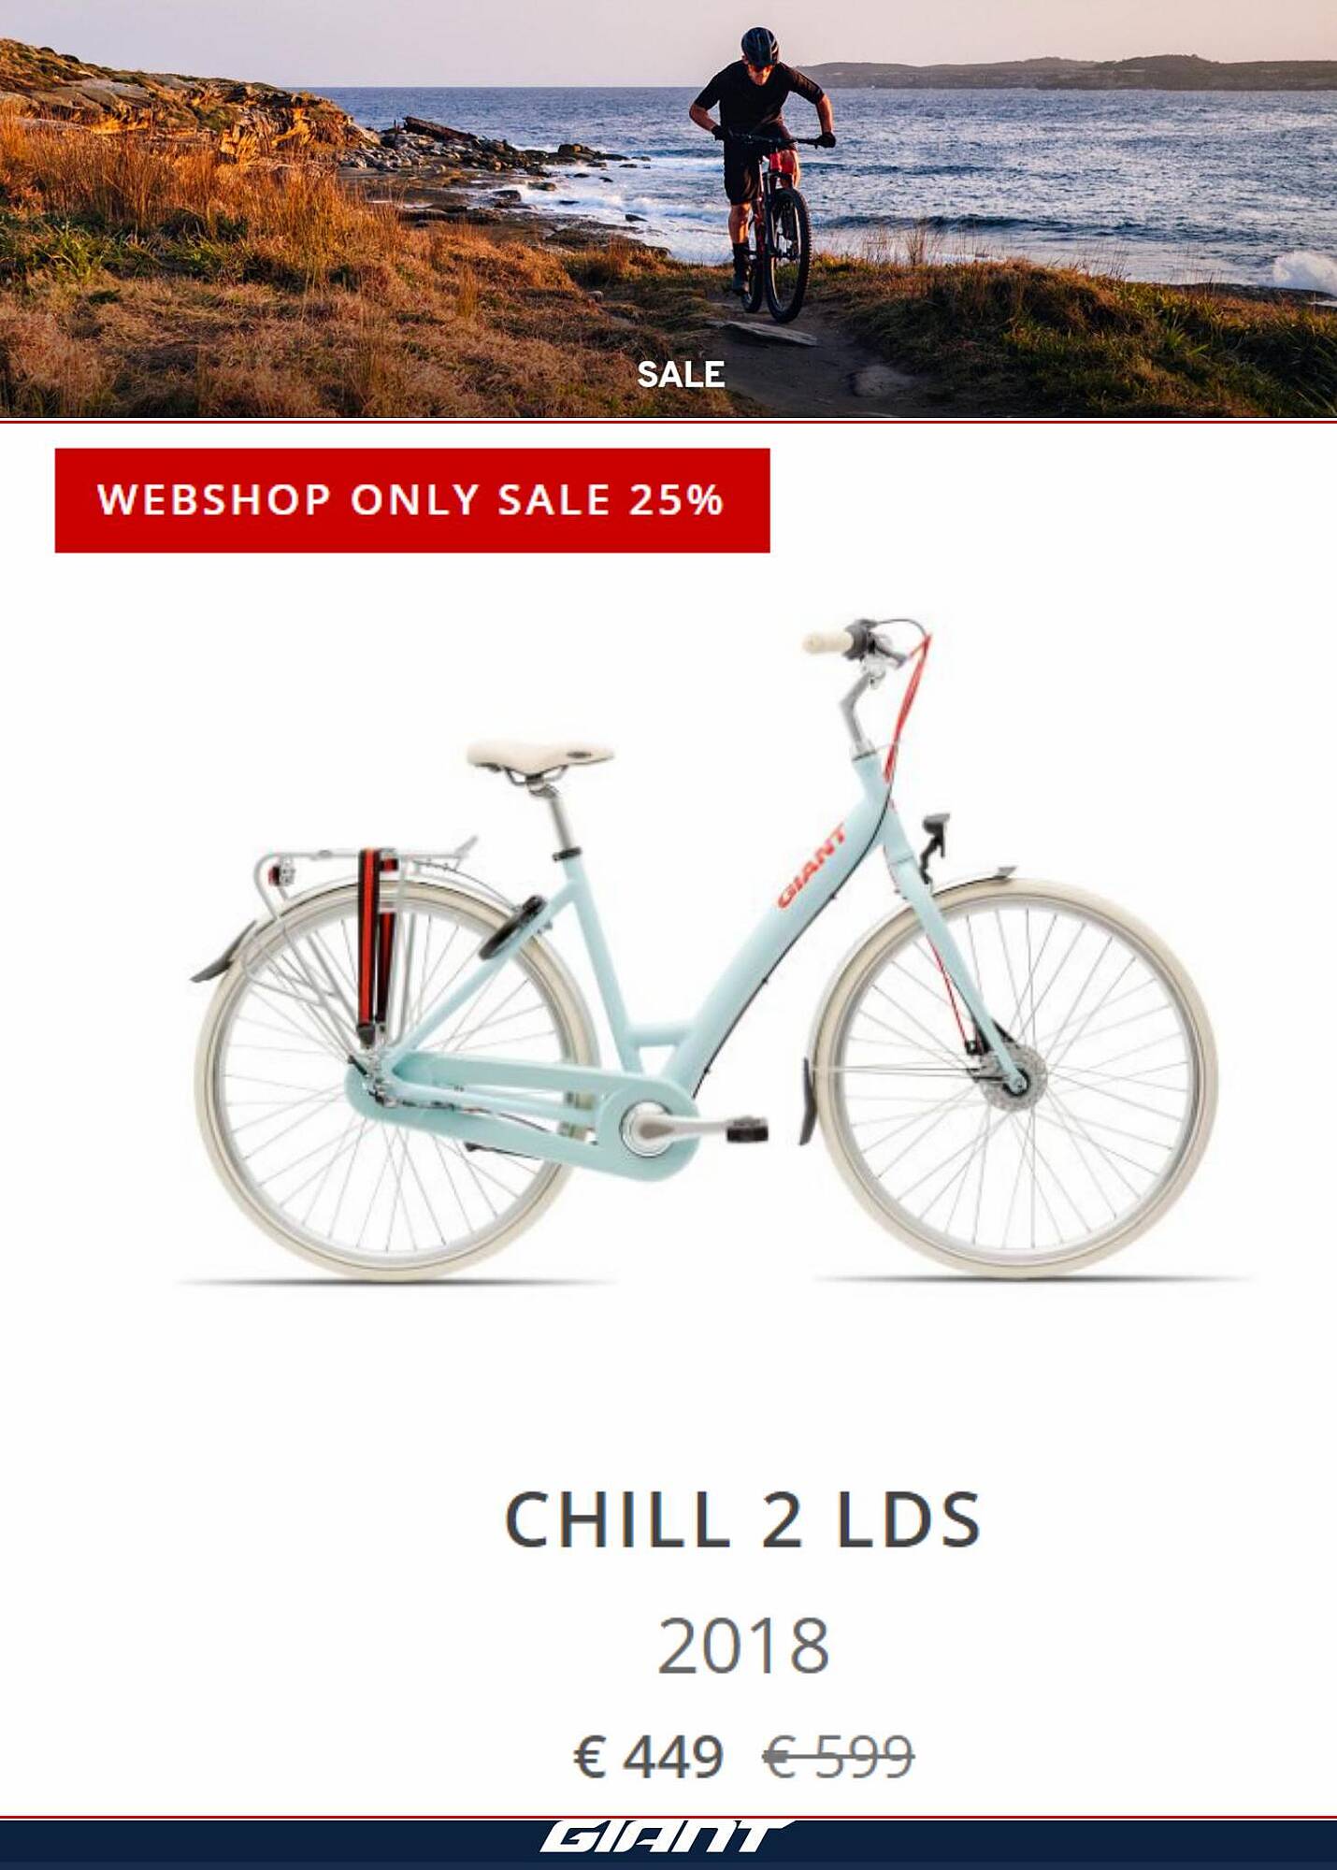Click the Giant logo on bike frame

[812, 866]
